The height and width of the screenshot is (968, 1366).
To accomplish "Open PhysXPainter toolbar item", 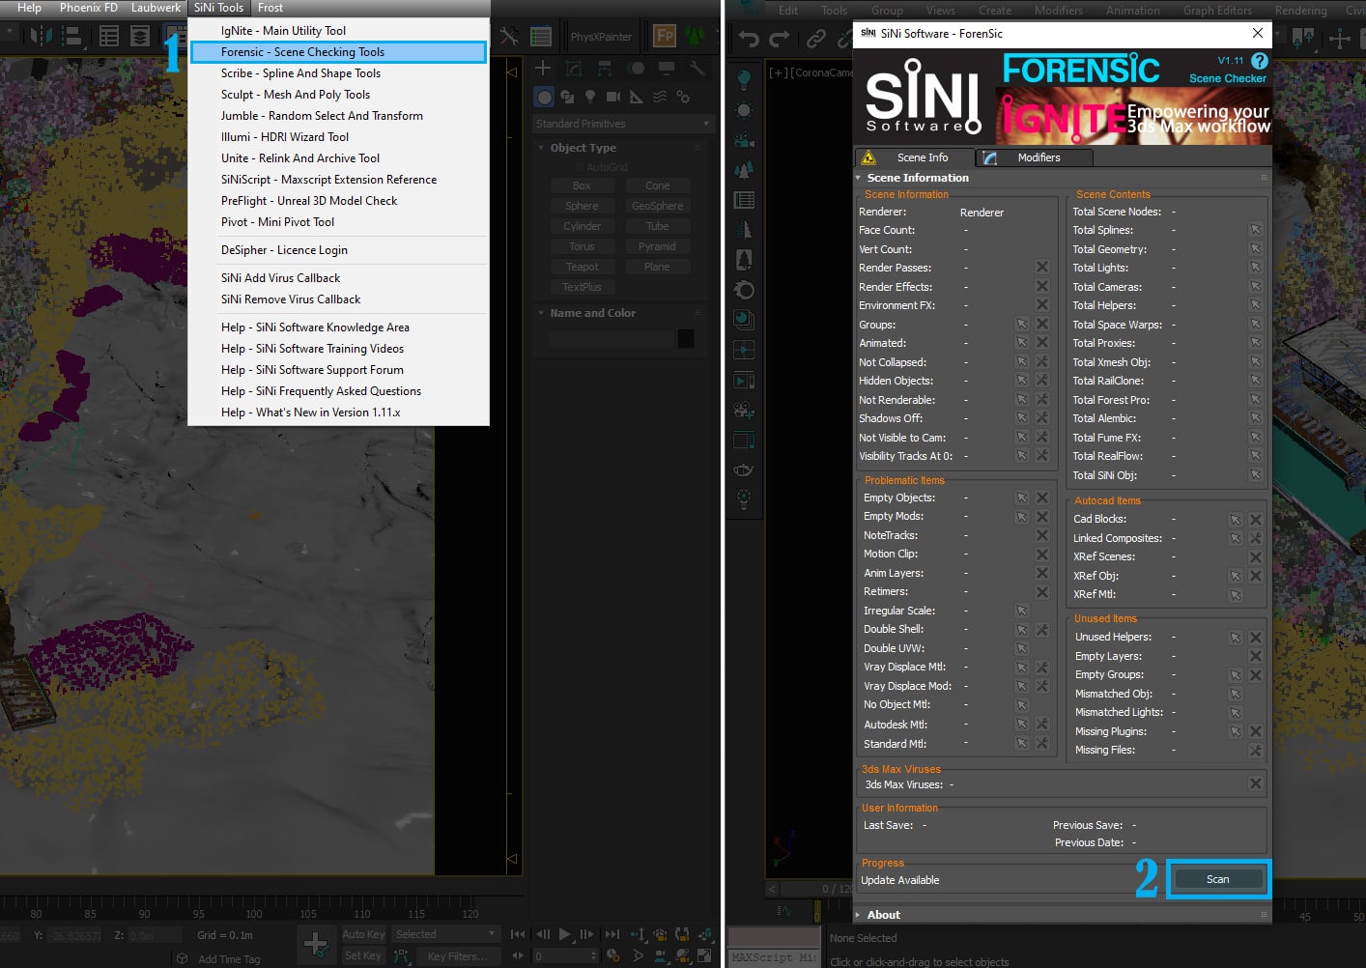I will pyautogui.click(x=601, y=37).
